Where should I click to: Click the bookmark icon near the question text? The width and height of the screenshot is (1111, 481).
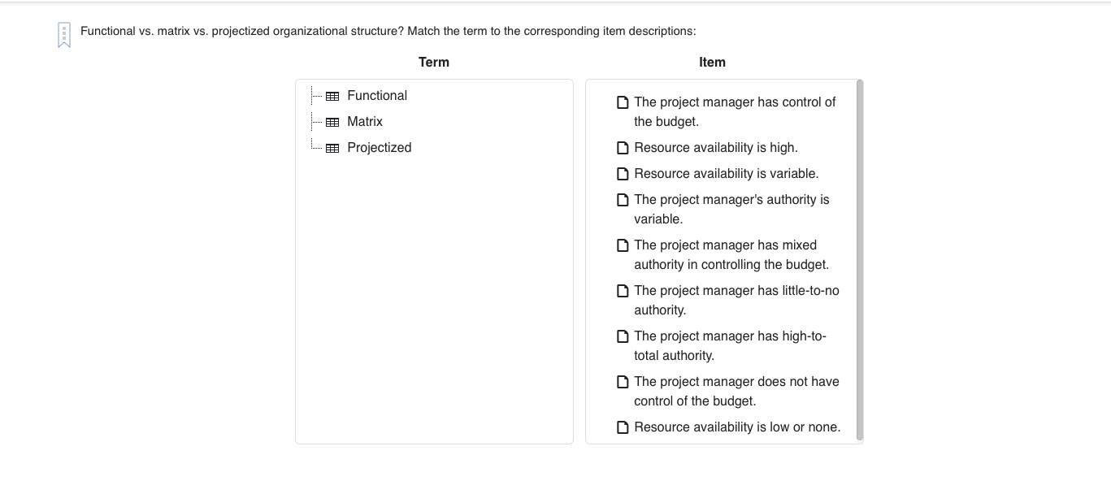pos(63,34)
